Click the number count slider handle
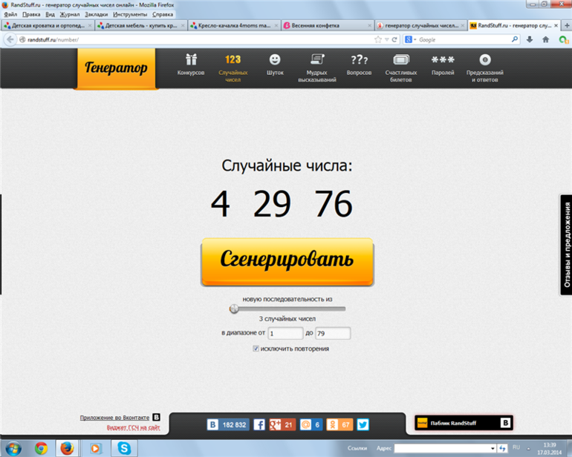The image size is (572, 457). click(234, 309)
